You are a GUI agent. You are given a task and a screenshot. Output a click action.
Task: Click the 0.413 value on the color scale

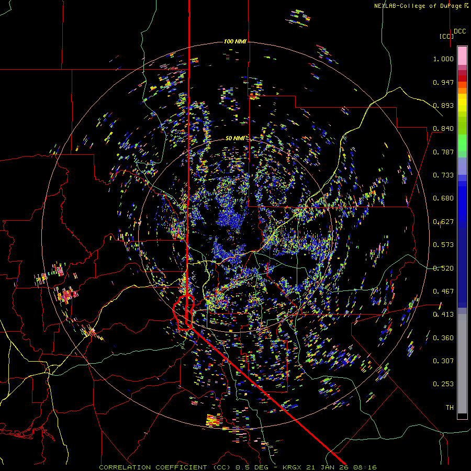click(x=443, y=315)
